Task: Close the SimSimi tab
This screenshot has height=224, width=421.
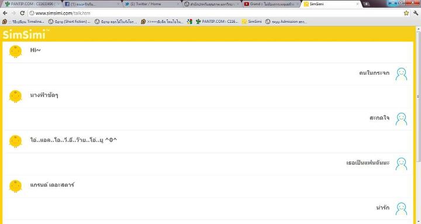Action: (x=357, y=4)
